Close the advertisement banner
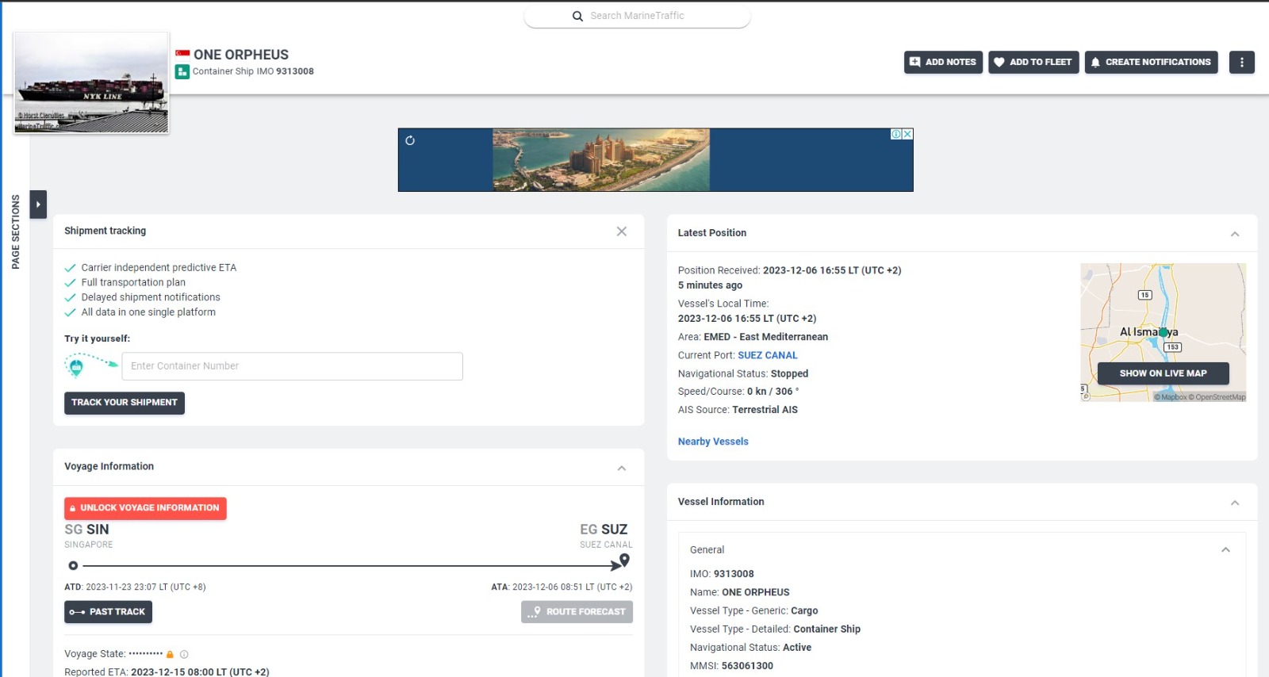This screenshot has width=1269, height=677. click(x=907, y=134)
